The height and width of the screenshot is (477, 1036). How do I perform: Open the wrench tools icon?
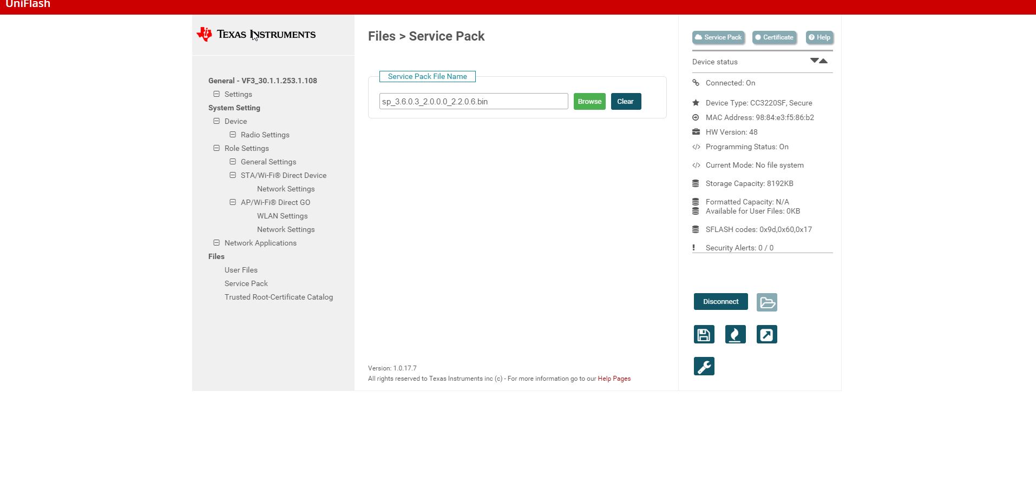tap(704, 366)
